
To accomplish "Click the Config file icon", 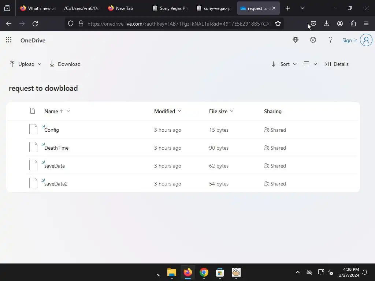I will point(33,129).
